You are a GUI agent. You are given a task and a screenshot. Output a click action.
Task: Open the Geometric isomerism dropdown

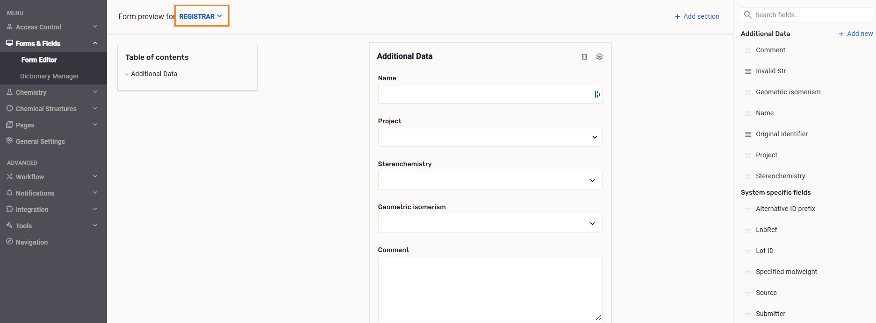click(x=489, y=223)
